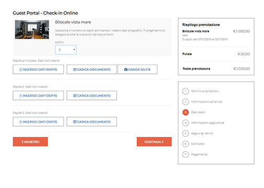
Task: Select step 4 Informazioni aggiuntive circle
Action: pos(186,123)
